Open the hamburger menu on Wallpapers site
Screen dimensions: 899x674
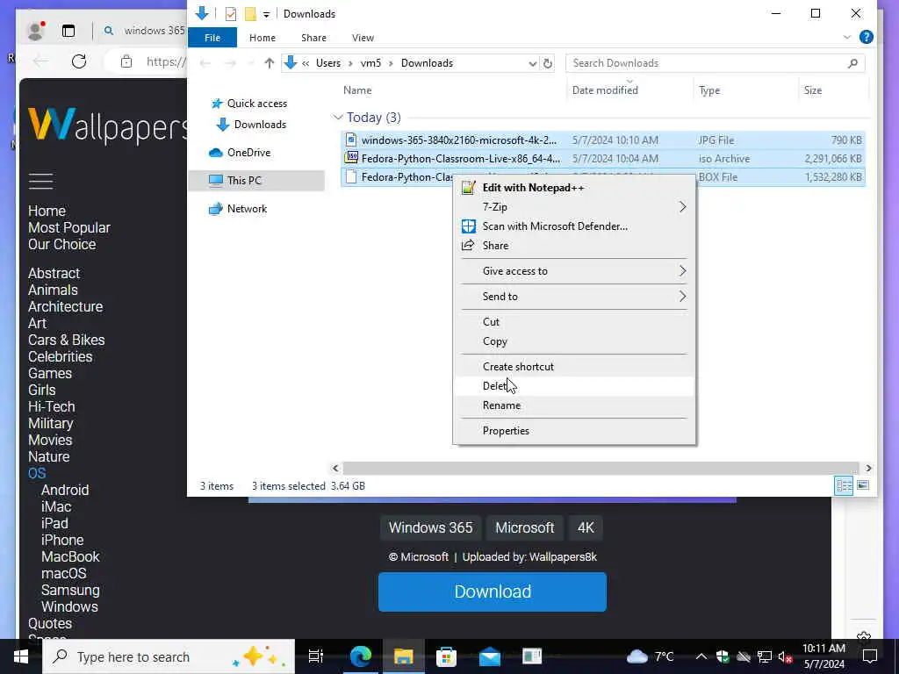pos(40,181)
